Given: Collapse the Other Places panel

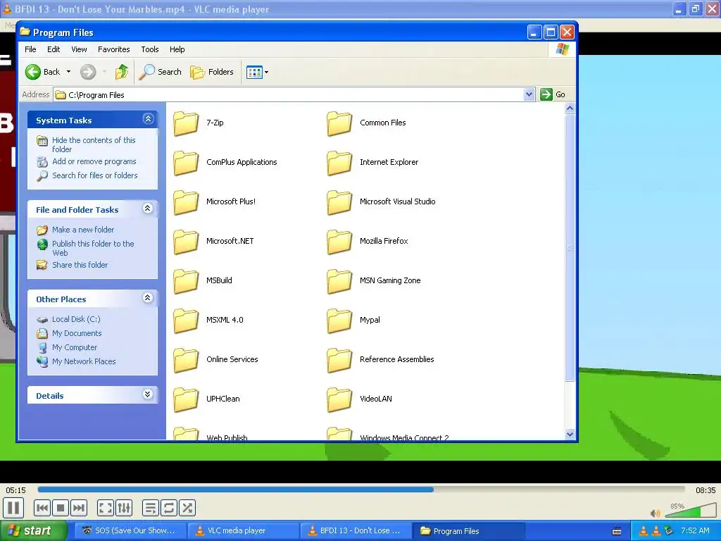Looking at the screenshot, I should [x=148, y=298].
